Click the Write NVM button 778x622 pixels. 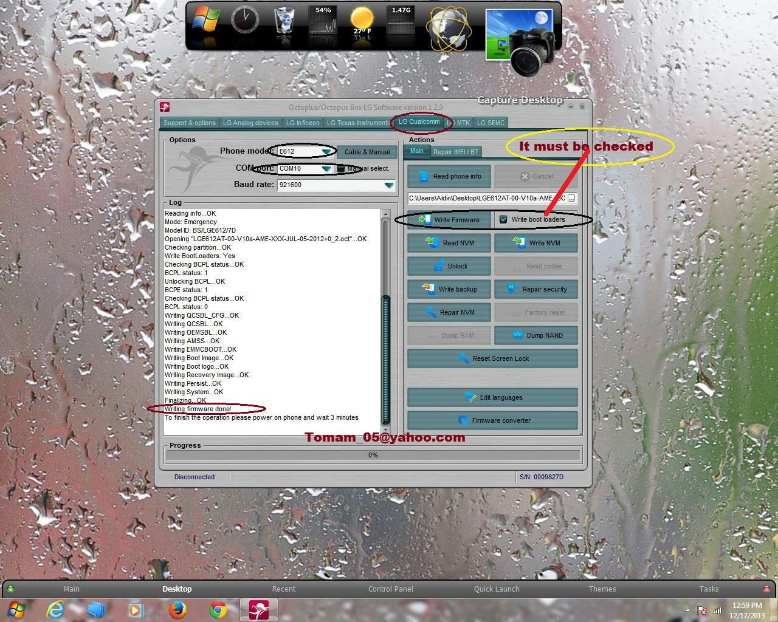(536, 243)
